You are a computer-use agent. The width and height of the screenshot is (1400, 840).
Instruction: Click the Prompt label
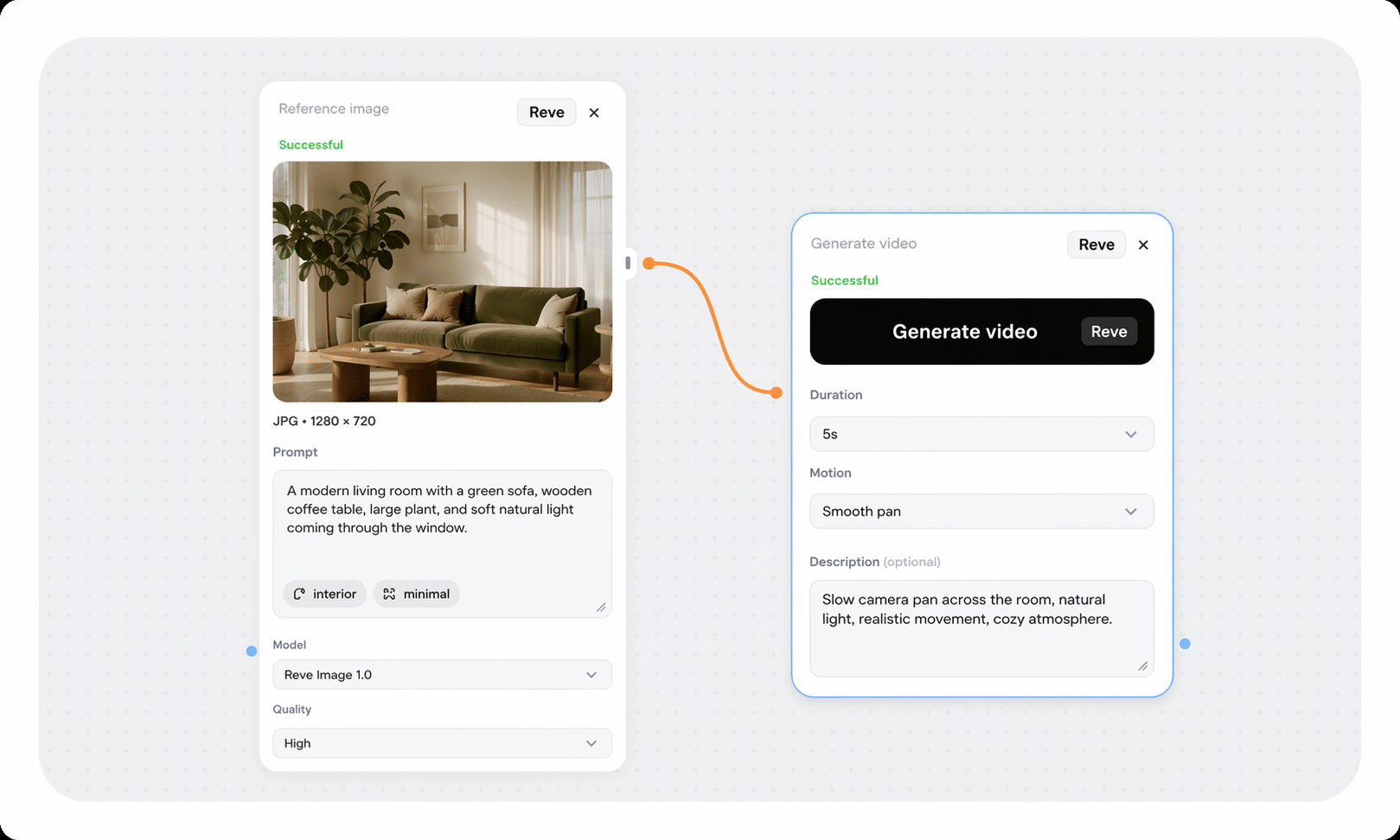click(295, 452)
